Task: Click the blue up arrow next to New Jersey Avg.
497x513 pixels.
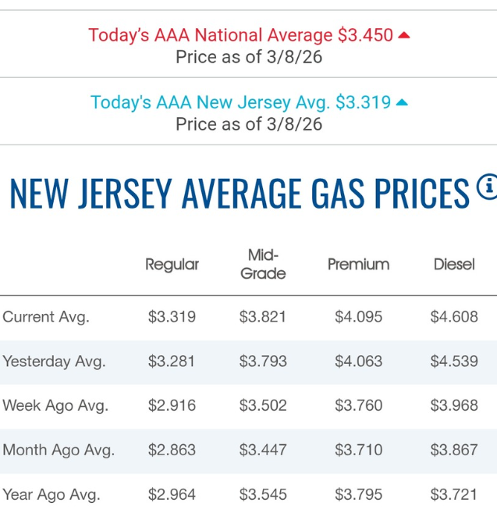Action: click(x=402, y=102)
